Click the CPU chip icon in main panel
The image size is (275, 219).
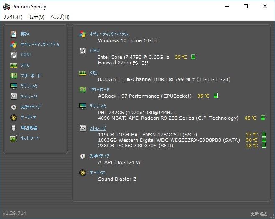click(83, 51)
